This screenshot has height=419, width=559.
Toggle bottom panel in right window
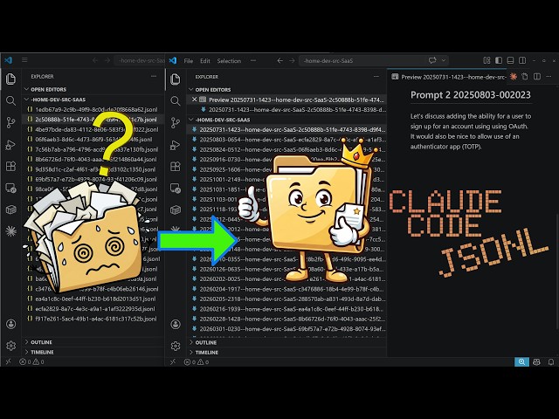point(510,60)
